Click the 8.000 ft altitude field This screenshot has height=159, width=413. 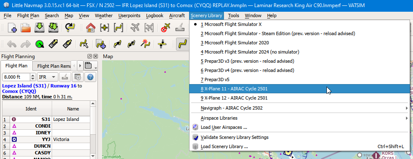point(16,77)
